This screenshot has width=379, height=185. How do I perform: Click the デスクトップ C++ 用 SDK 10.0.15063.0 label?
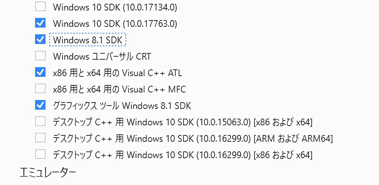click(x=183, y=122)
